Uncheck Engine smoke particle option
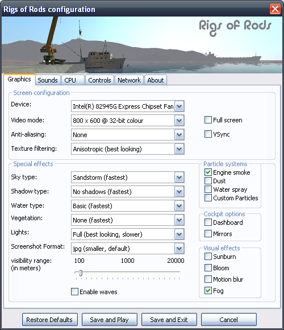Viewport: 284px width, 330px height. pos(208,172)
